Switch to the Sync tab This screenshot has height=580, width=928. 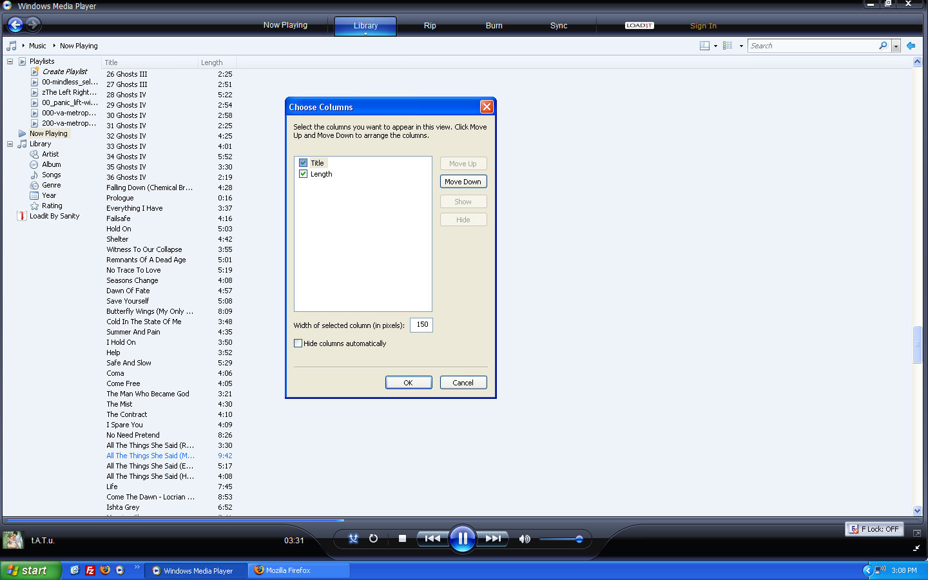coord(559,26)
